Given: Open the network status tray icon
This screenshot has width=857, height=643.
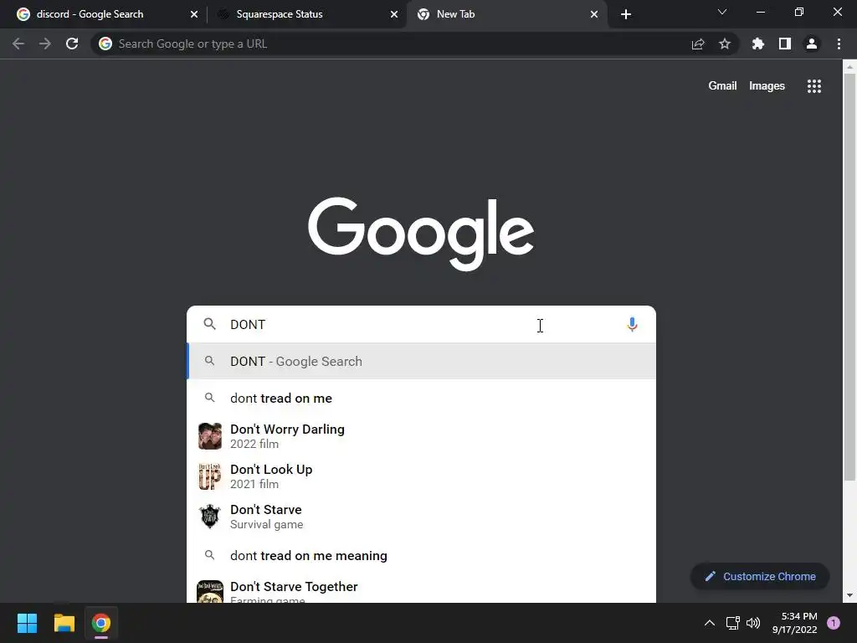Looking at the screenshot, I should (x=732, y=623).
